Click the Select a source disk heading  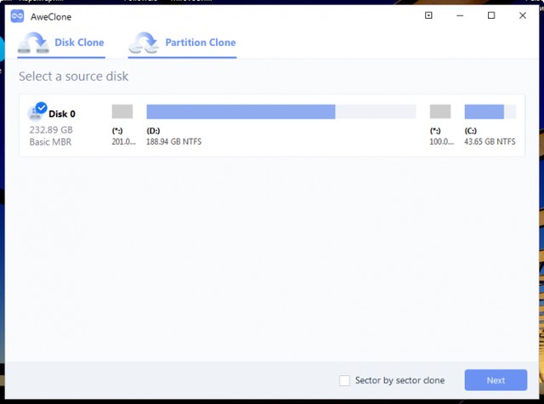tap(74, 77)
